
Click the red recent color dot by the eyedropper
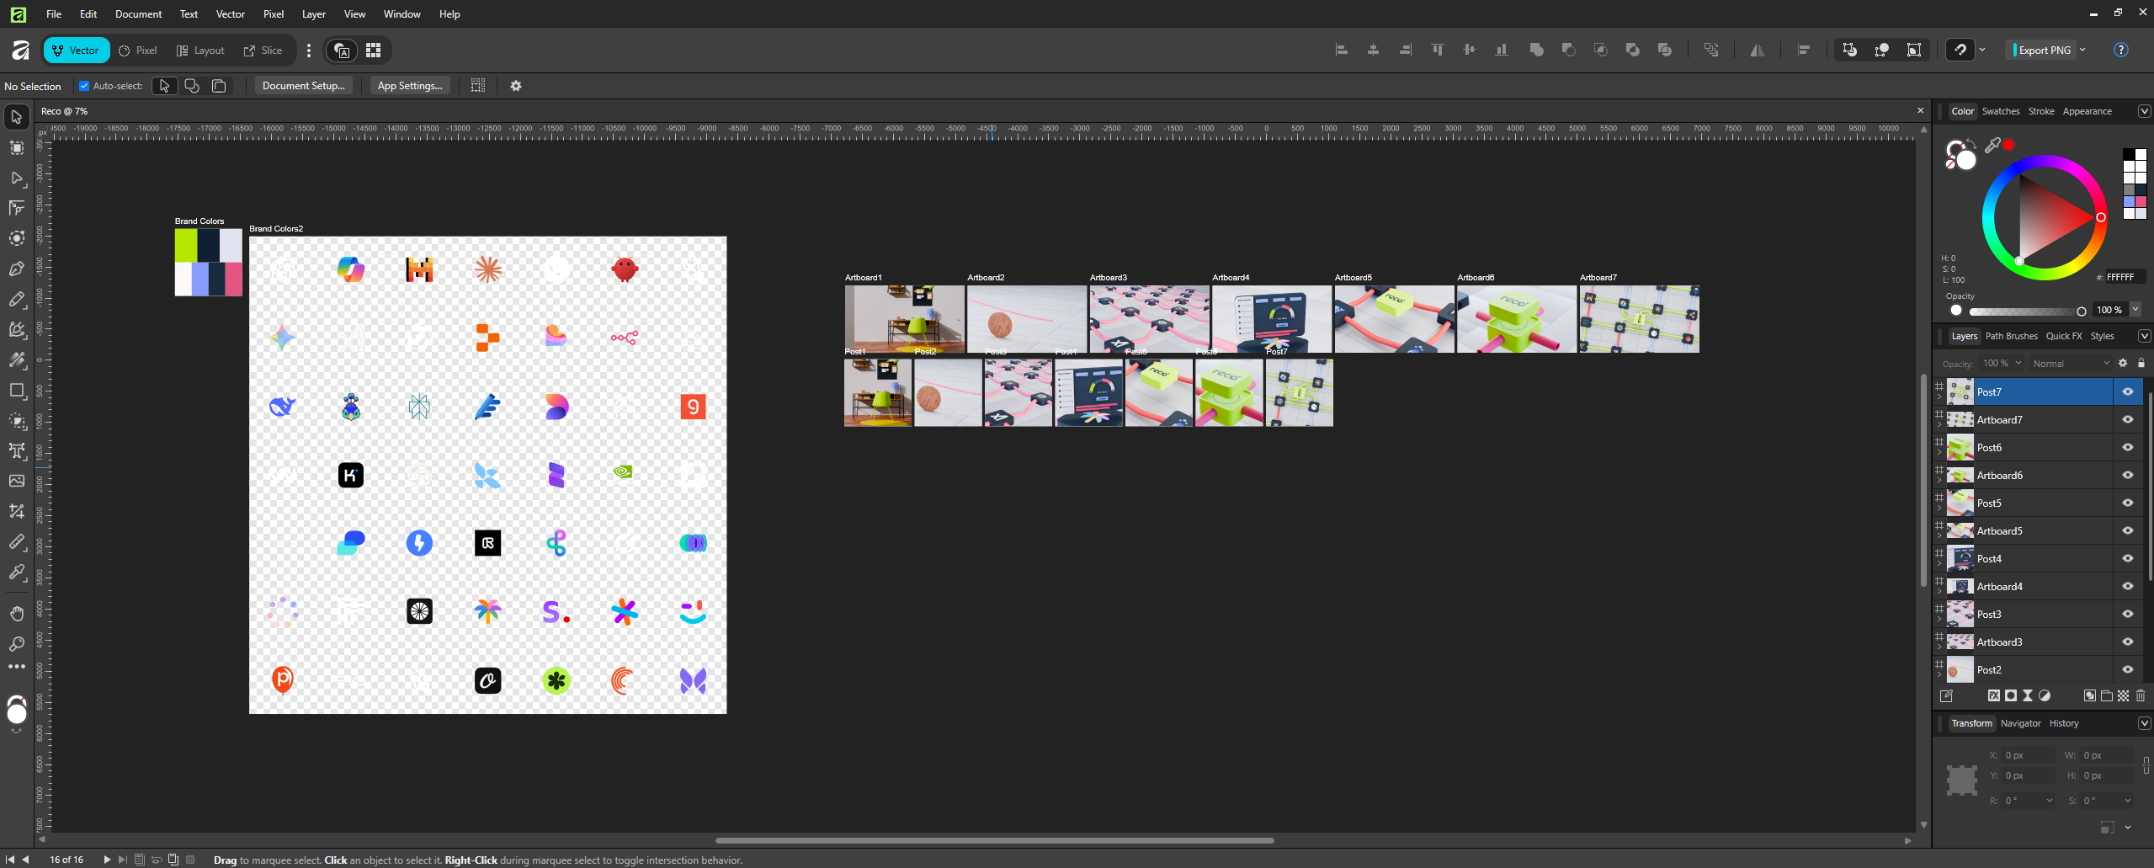(2008, 145)
